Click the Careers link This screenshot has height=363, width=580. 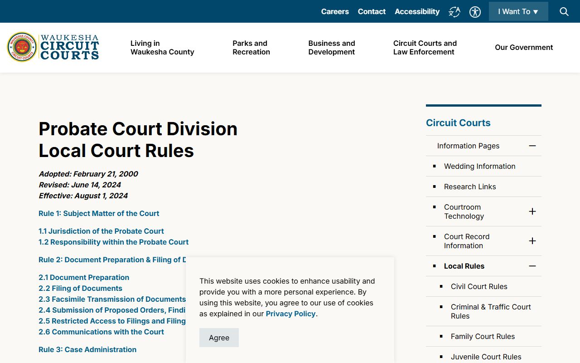coord(335,11)
